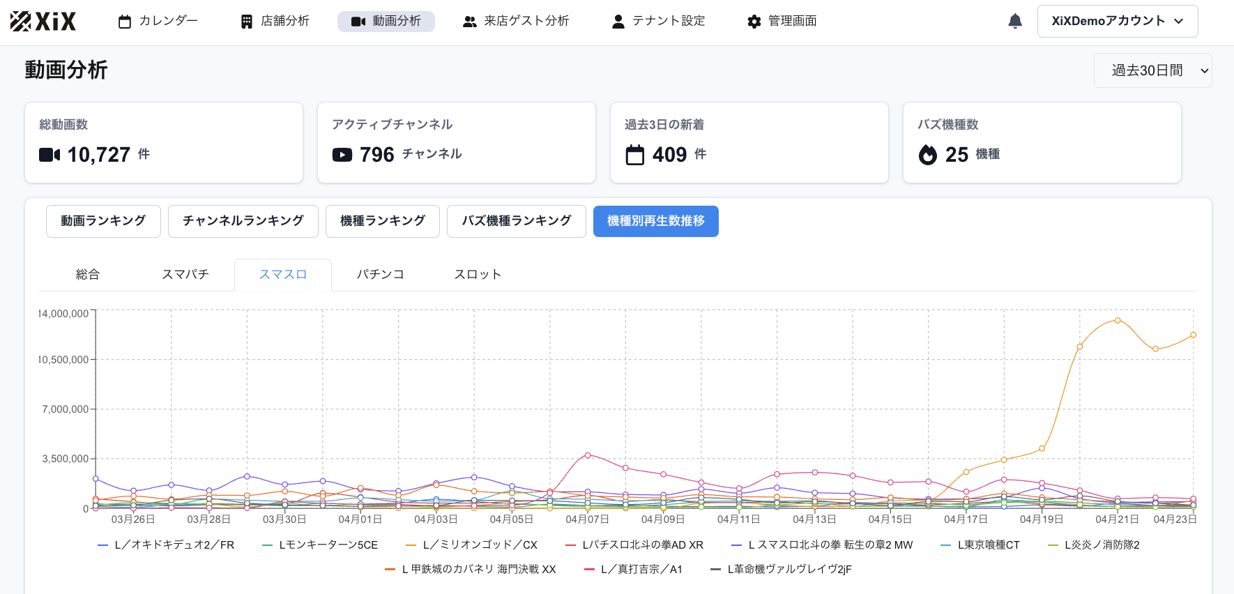Switch to the スマパチ tab
The image size is (1234, 594).
click(x=185, y=275)
